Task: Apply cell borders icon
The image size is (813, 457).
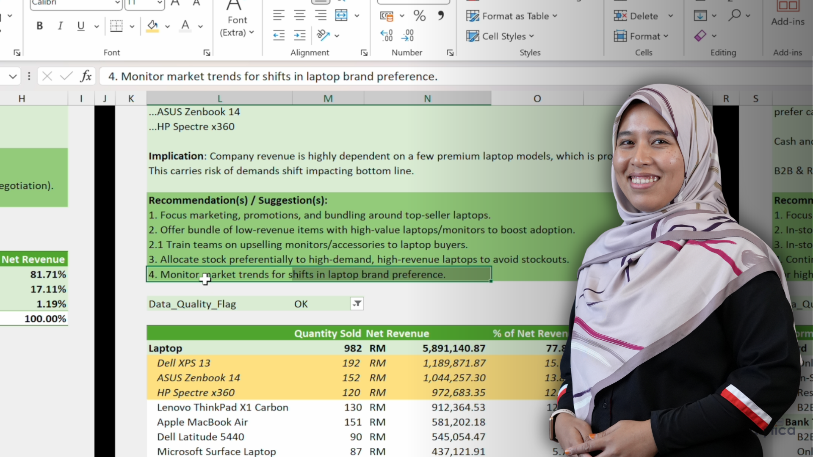Action: [x=116, y=26]
